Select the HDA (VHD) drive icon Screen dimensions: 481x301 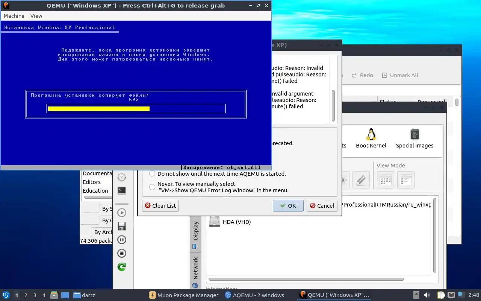[215, 221]
